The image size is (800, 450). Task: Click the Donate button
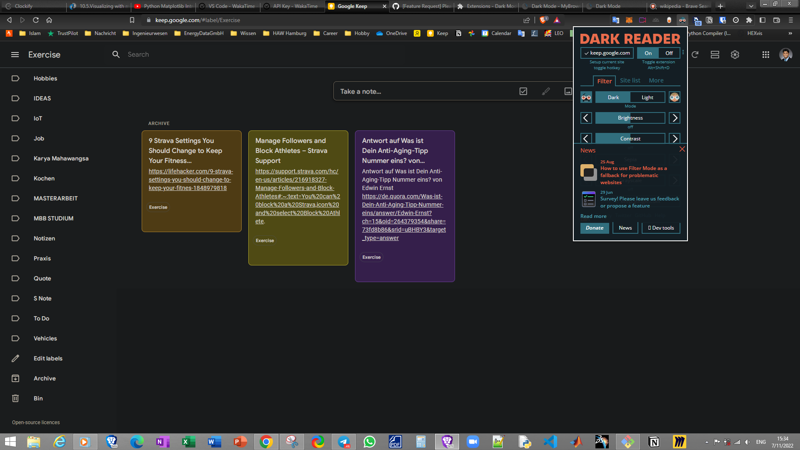click(x=595, y=228)
